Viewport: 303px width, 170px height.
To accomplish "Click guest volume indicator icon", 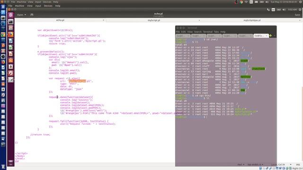I will (x=284, y=9).
